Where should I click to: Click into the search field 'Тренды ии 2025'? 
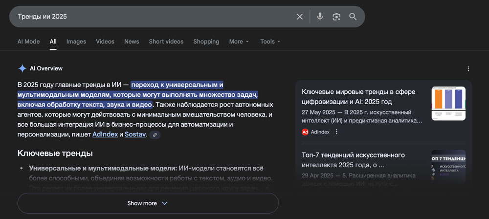pos(147,17)
